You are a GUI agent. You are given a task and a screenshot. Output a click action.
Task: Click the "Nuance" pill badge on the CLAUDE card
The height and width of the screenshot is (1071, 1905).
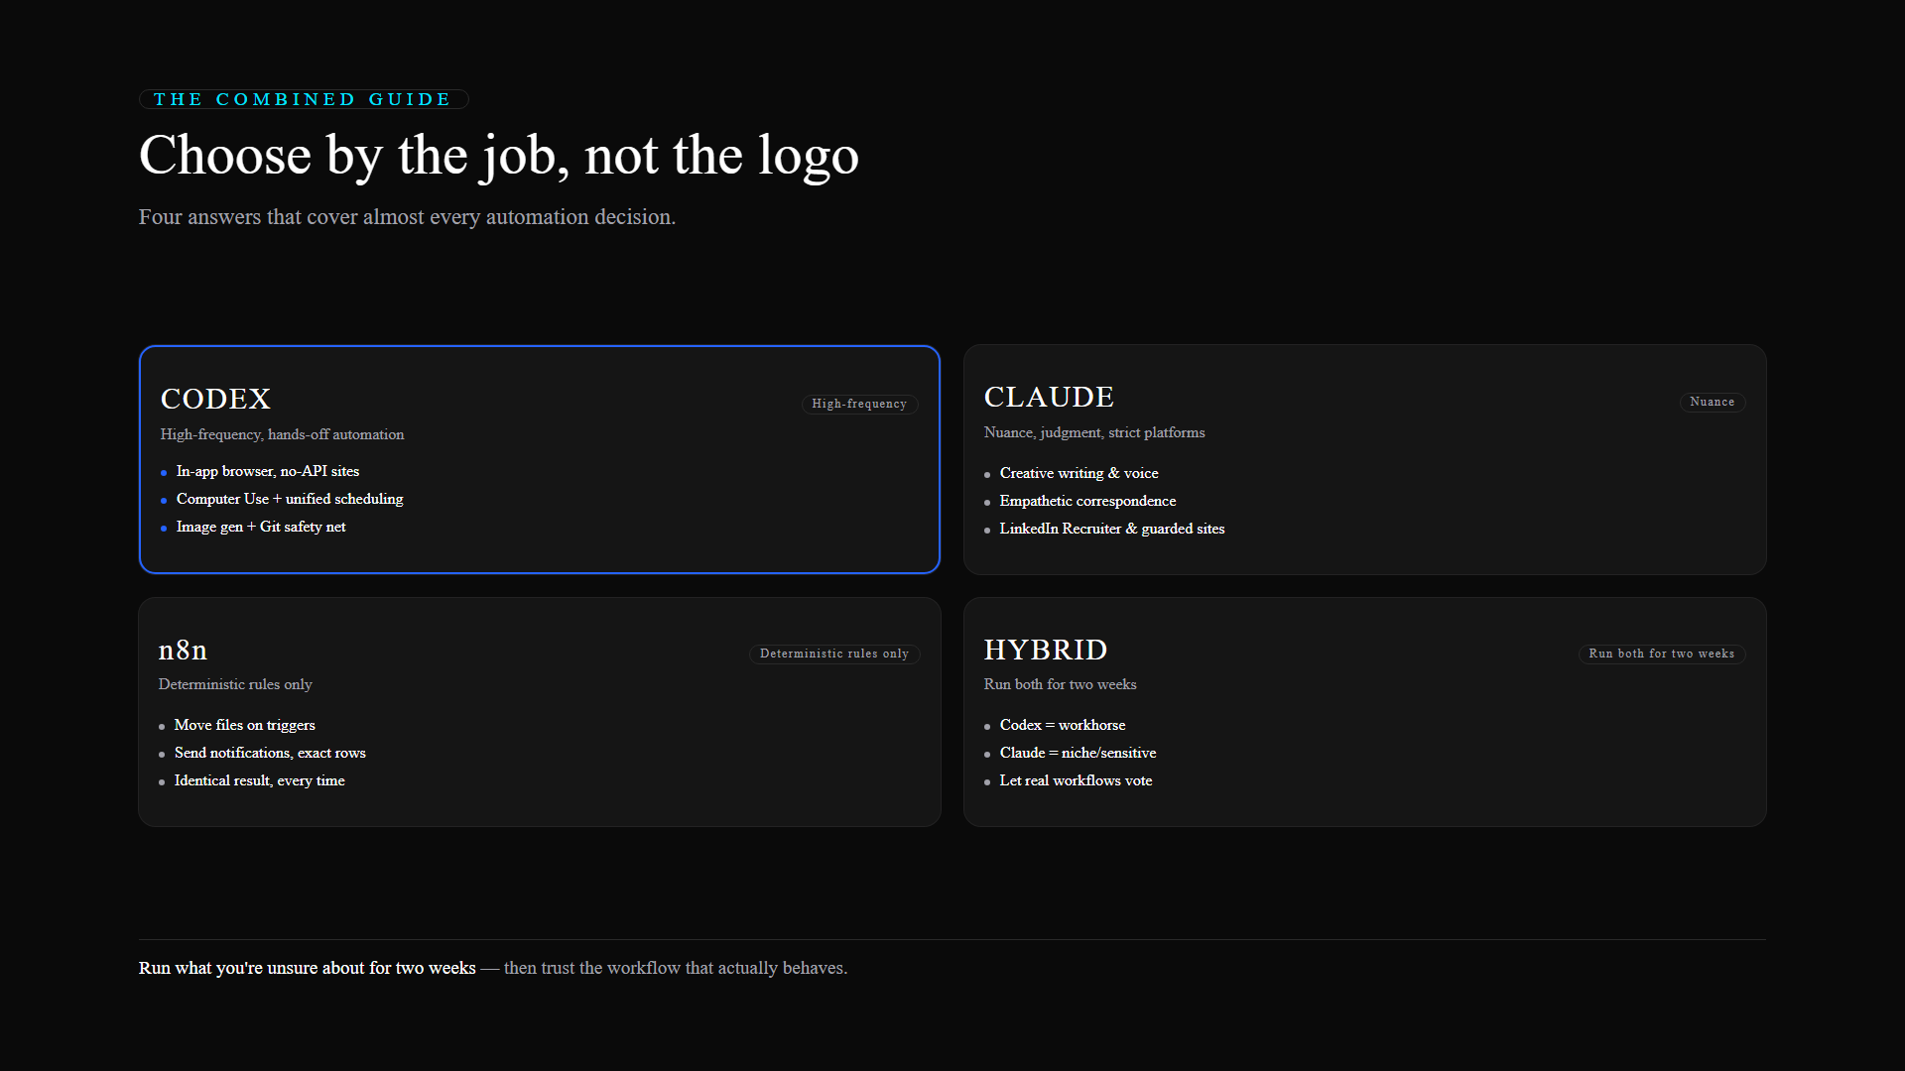(x=1713, y=402)
